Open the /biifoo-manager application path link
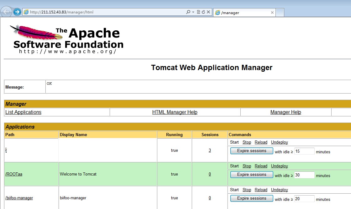The image size is (351, 209). (x=19, y=198)
